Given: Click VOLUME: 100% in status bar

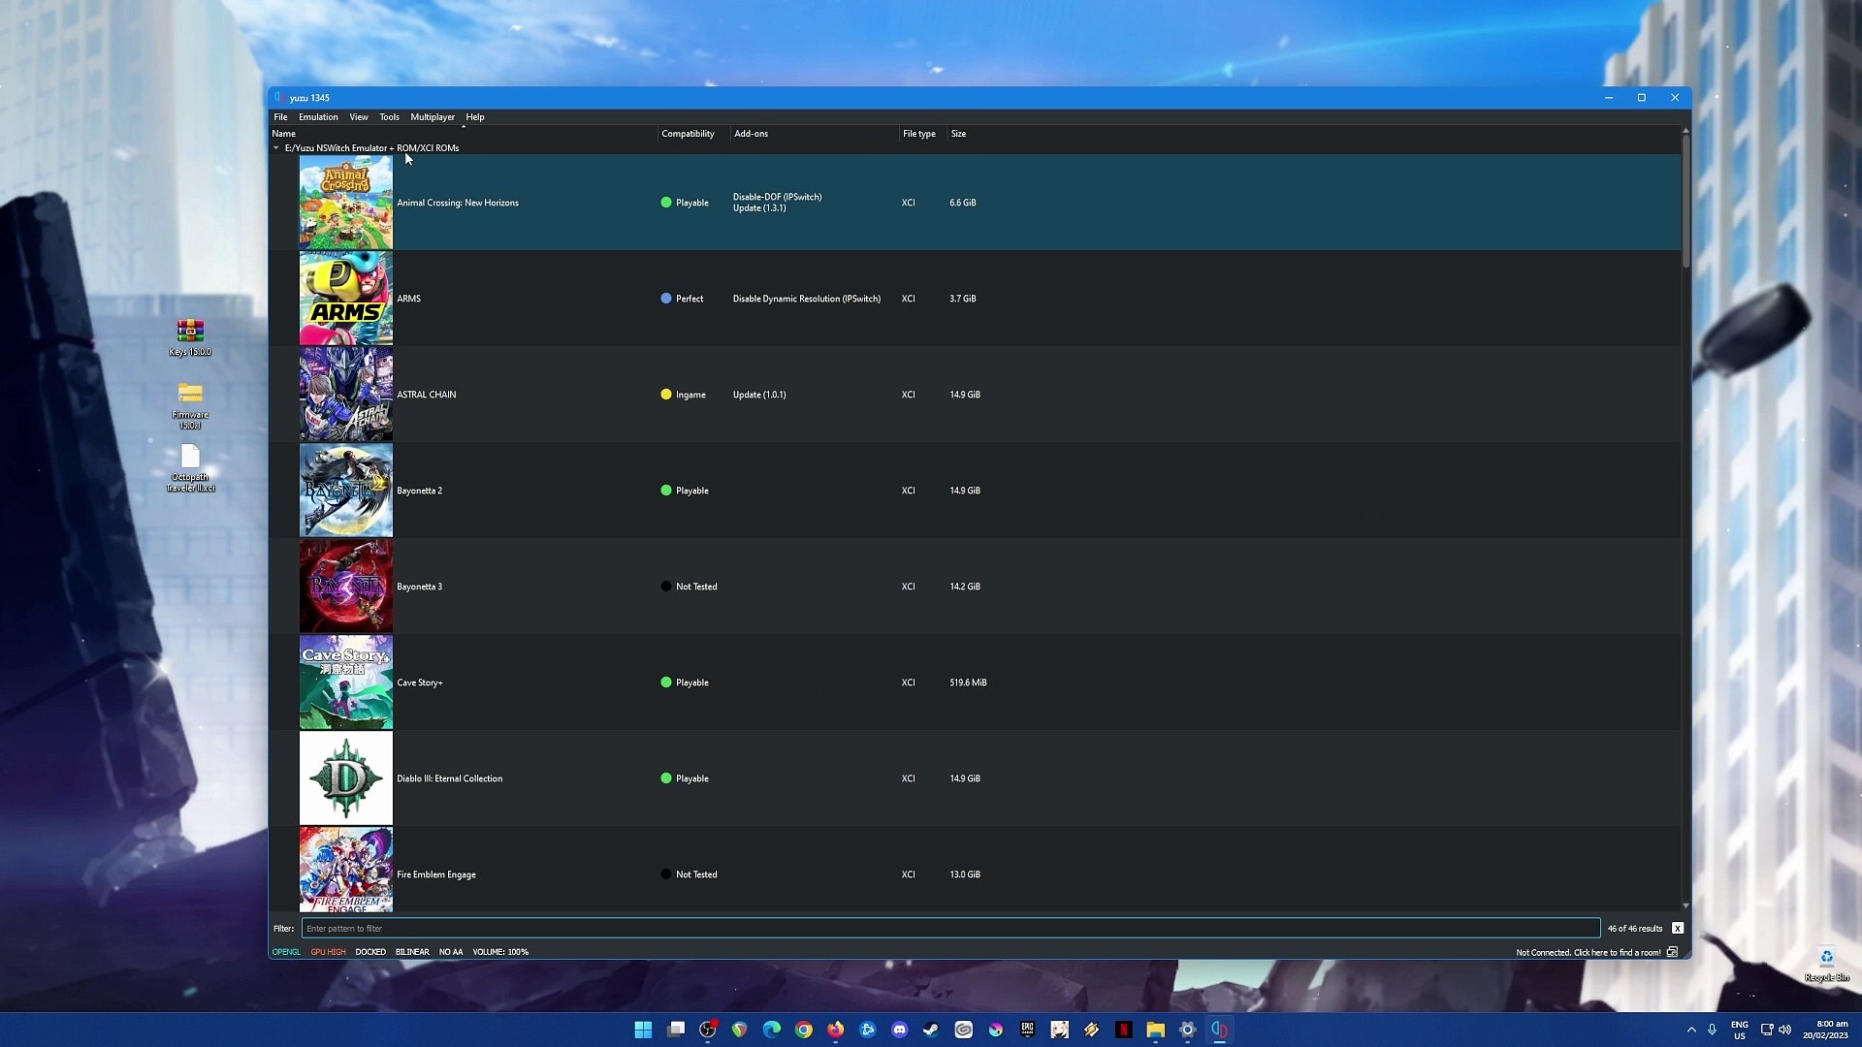Looking at the screenshot, I should (500, 951).
